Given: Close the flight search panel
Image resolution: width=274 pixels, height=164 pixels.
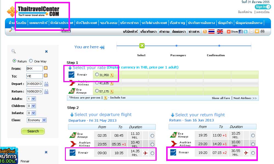Looking at the screenshot, I should click(46, 52).
